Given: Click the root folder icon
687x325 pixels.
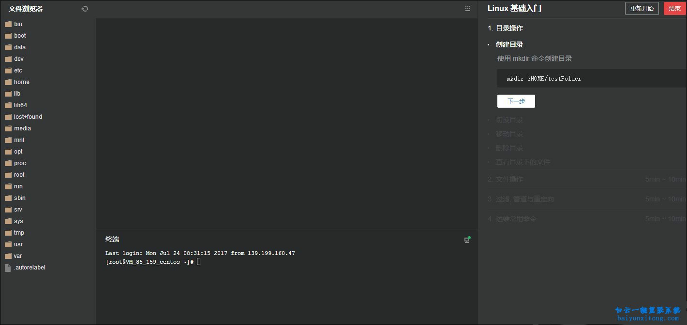Looking at the screenshot, I should [x=8, y=175].
